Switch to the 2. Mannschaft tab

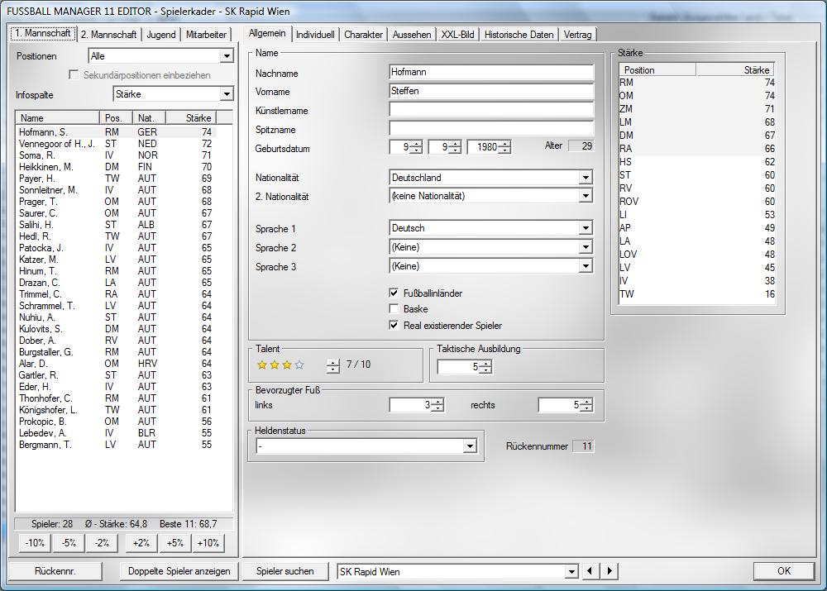coord(108,35)
